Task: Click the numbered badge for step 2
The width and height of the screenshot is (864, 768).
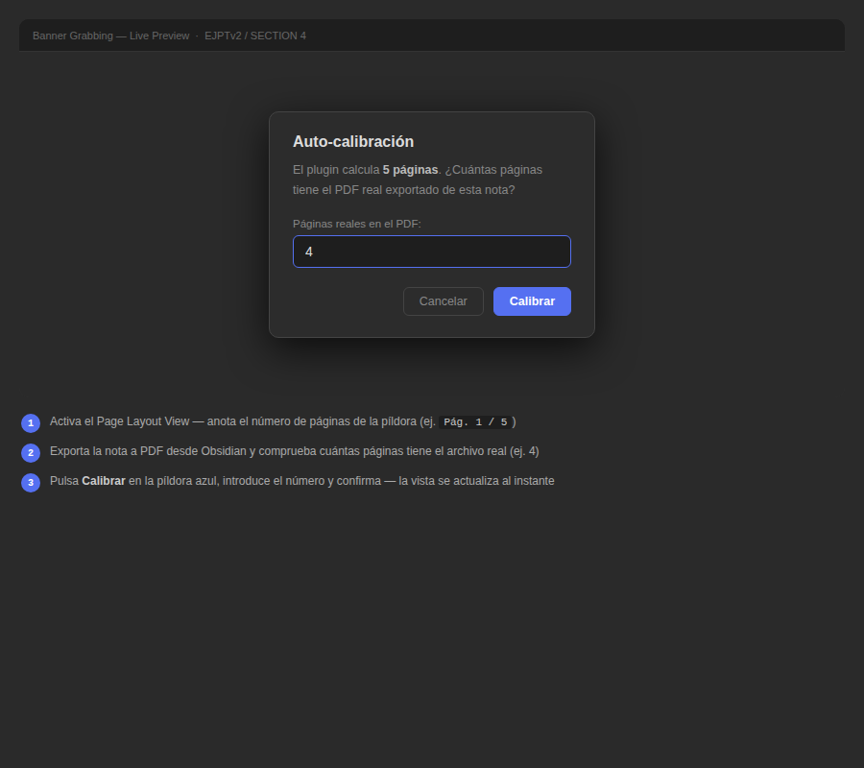Action: click(x=30, y=451)
